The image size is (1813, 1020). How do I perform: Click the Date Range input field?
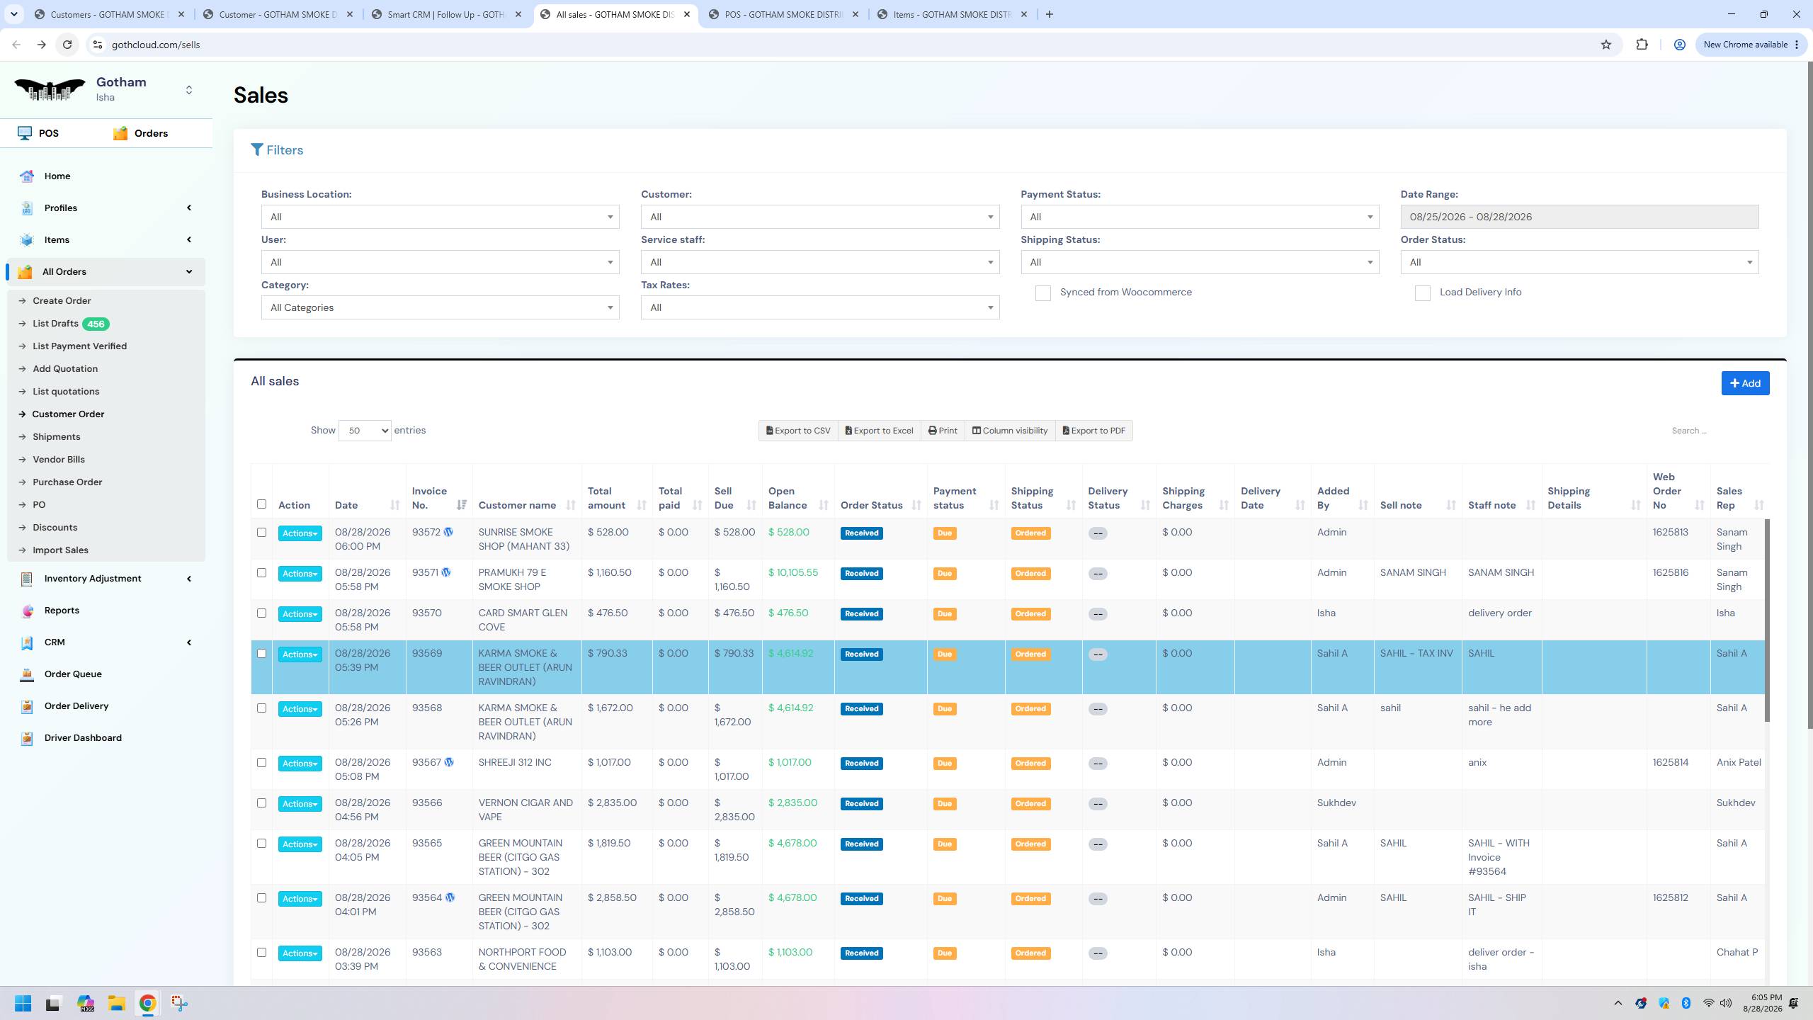1579,217
